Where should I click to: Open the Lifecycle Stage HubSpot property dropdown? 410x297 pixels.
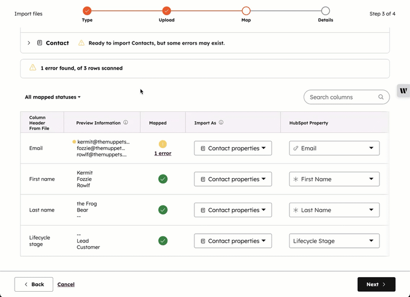(334, 241)
